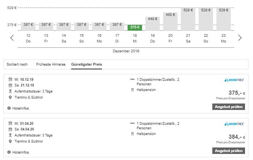The height and width of the screenshot is (160, 253).
Task: Click the left arrow to show earlier dates
Action: click(12, 38)
